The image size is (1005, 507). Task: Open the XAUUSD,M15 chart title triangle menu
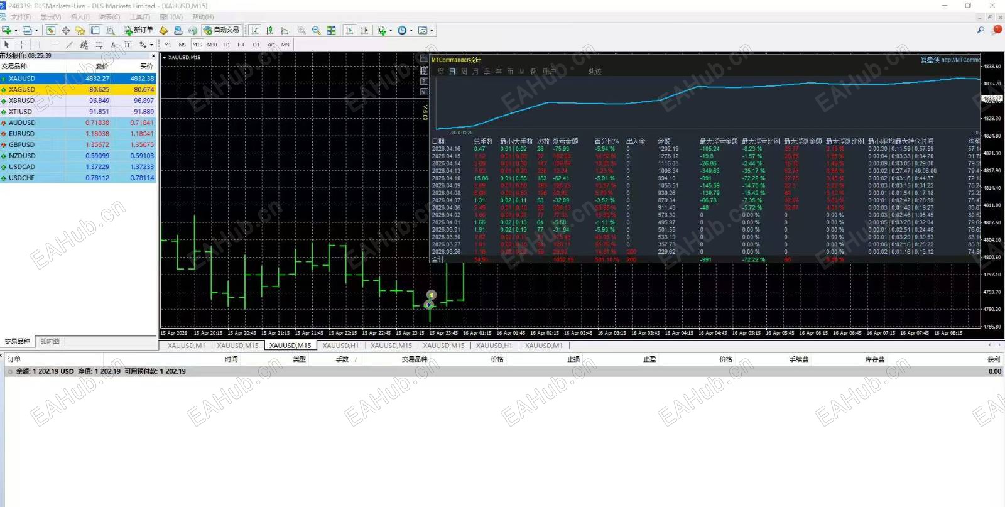point(165,58)
